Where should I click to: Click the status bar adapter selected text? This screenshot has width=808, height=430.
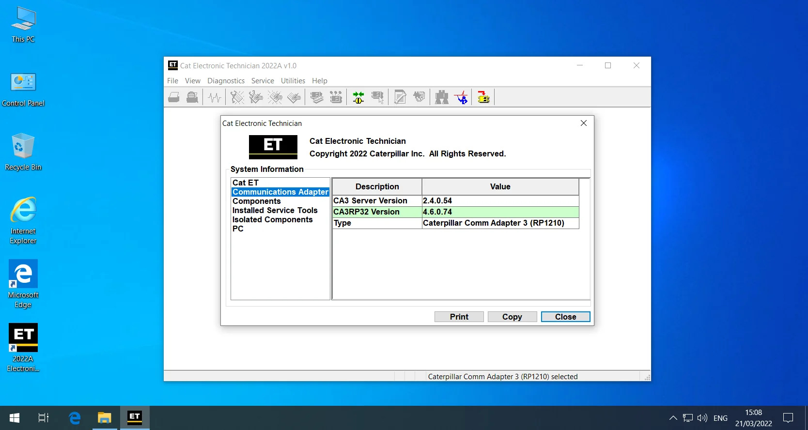(x=503, y=376)
